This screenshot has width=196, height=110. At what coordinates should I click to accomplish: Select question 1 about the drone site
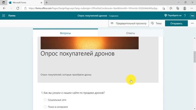click(x=73, y=93)
